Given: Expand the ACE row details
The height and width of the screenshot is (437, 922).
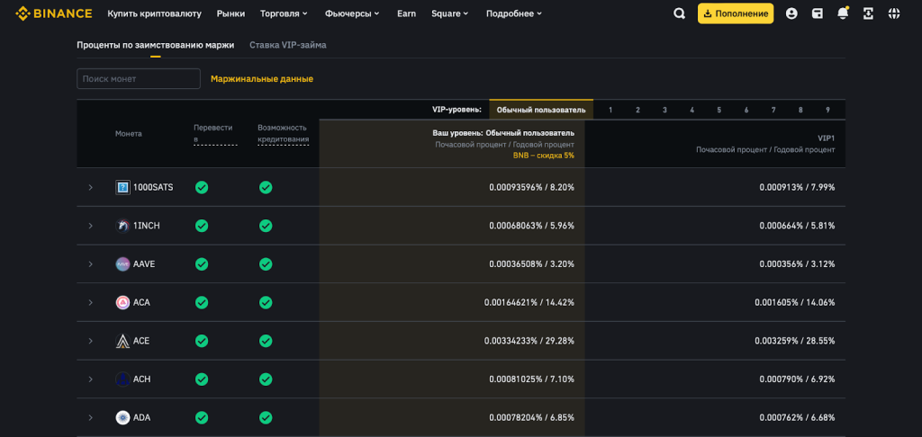Looking at the screenshot, I should (x=90, y=341).
